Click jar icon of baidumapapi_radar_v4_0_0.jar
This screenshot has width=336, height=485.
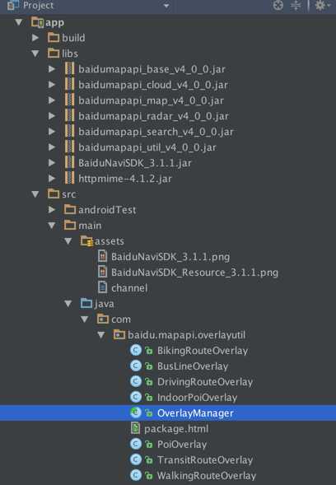point(70,116)
